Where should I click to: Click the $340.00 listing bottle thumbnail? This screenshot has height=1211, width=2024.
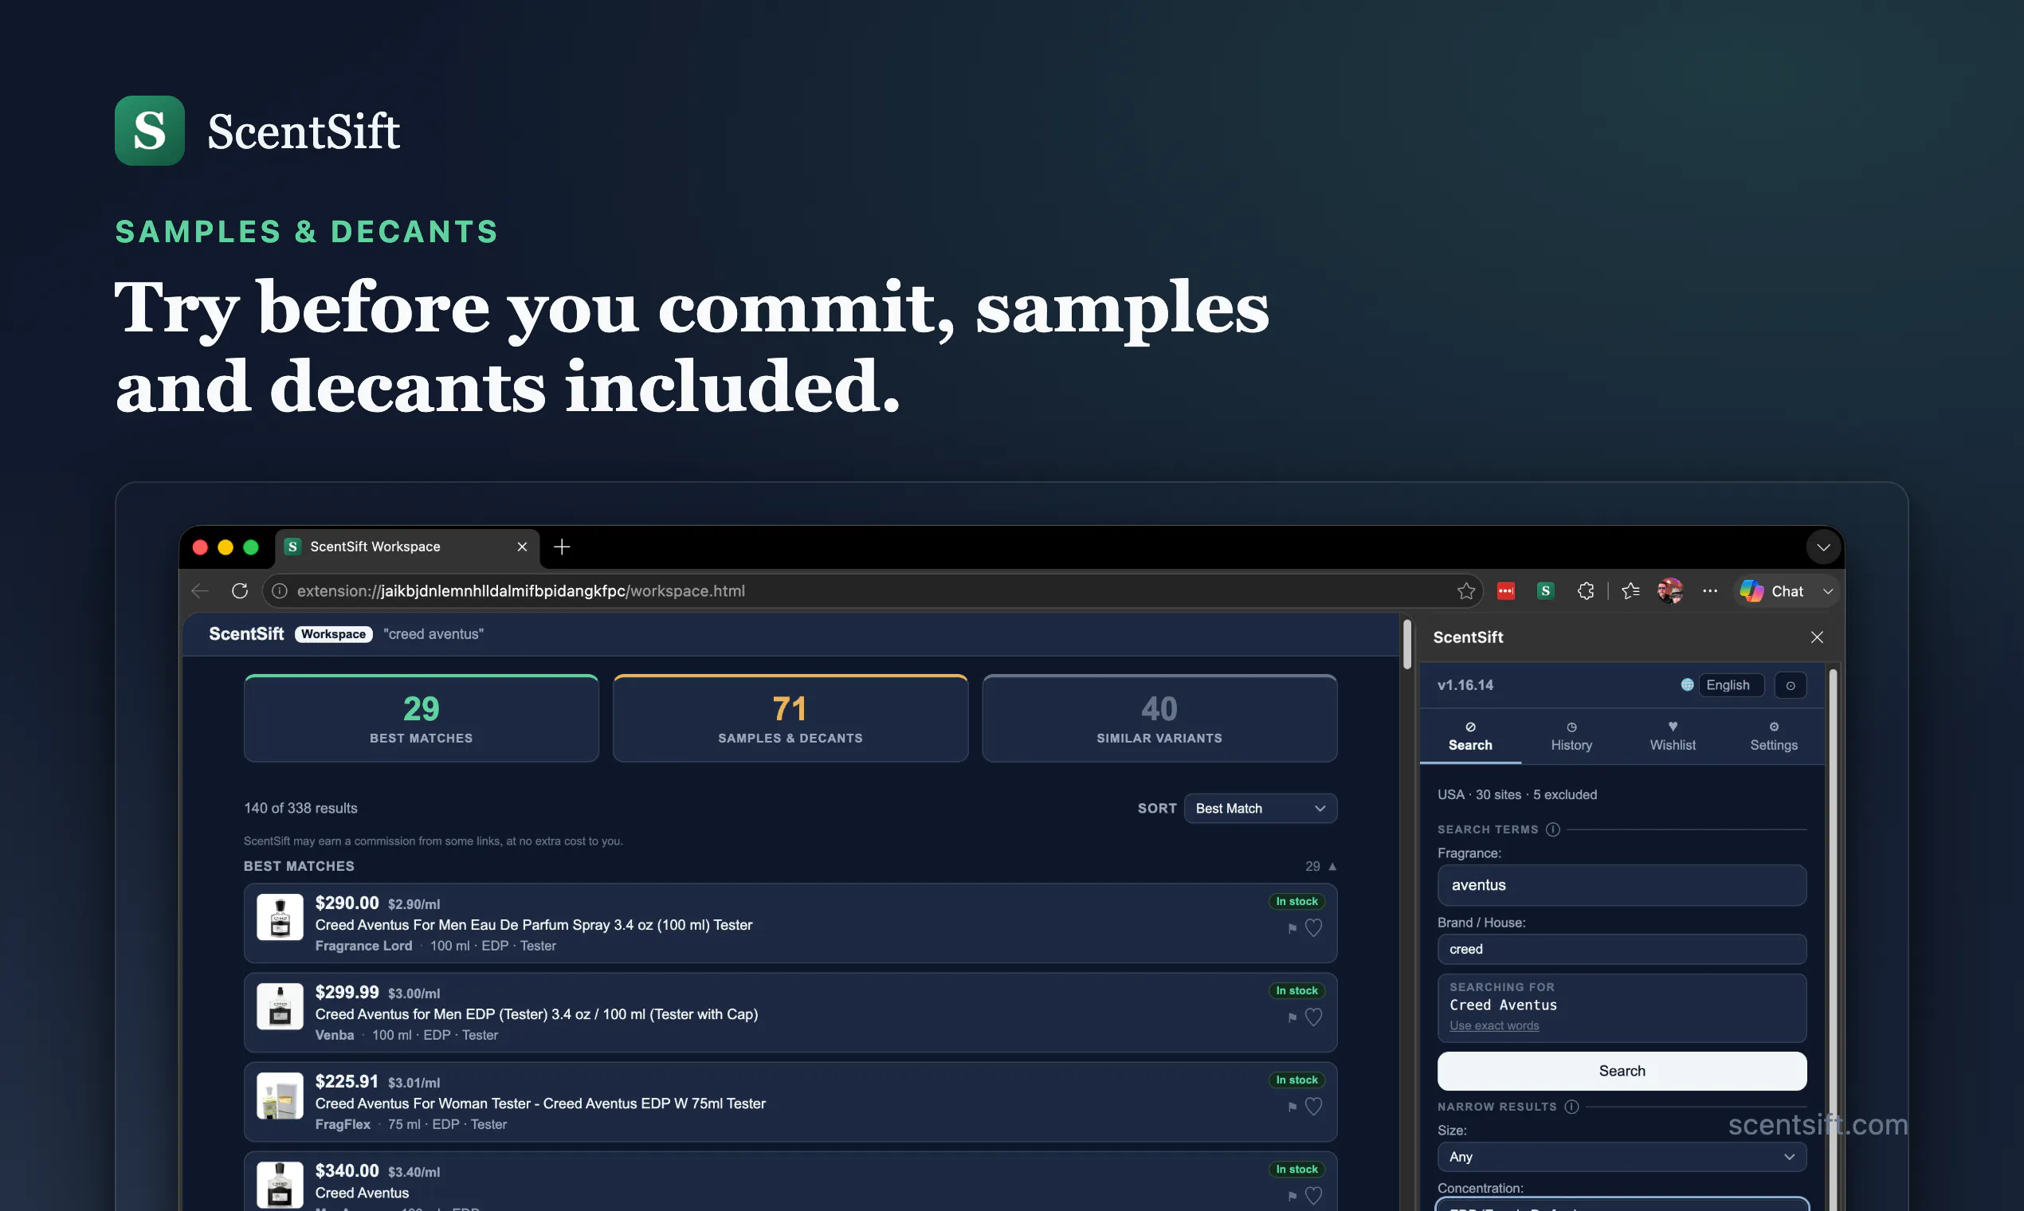[280, 1185]
